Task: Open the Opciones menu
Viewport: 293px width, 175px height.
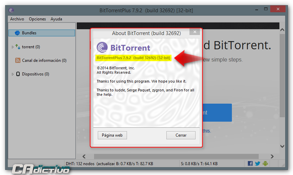Action: pos(37,19)
